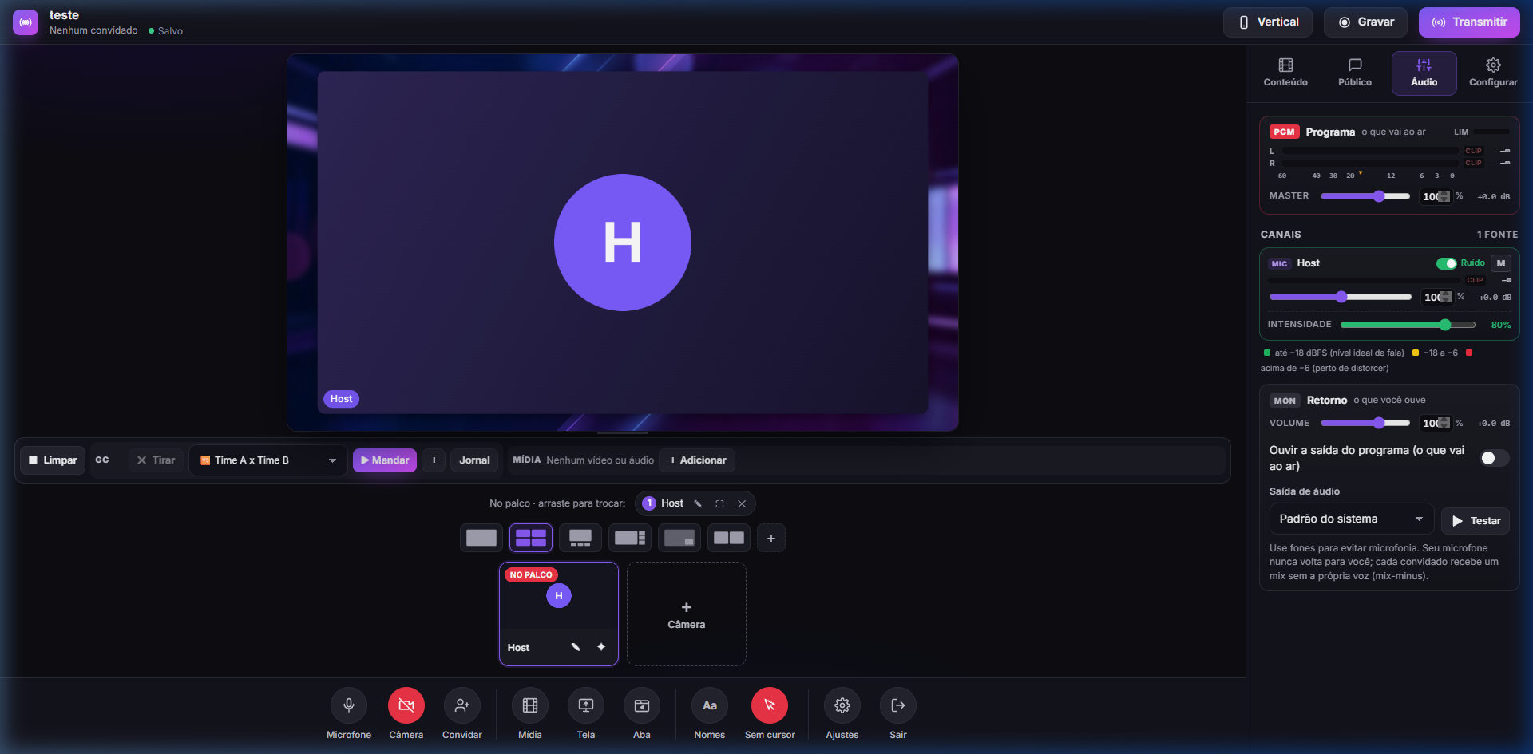Screen dimensions: 1533x754
Task: Expand Host to fullscreen in stage chip
Action: point(719,503)
